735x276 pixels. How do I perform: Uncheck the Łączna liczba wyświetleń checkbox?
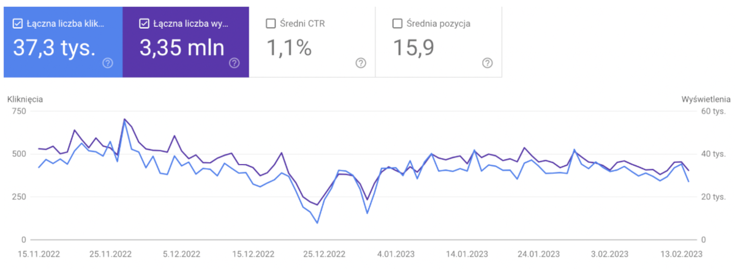tap(145, 24)
